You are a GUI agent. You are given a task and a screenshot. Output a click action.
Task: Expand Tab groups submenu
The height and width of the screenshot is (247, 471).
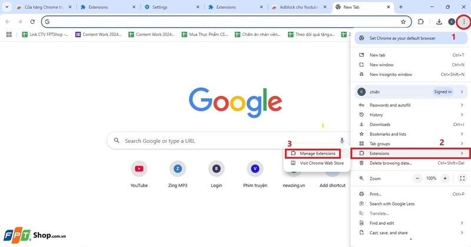411,143
